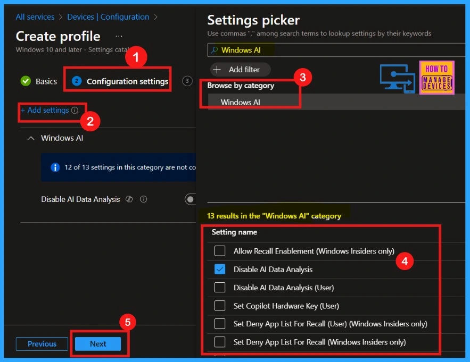Go to All services breadcrumb
Screen dimensions: 470x362
tap(35, 17)
